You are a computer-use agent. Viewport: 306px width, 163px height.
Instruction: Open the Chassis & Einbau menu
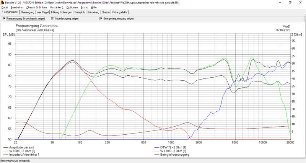[x=36, y=7]
